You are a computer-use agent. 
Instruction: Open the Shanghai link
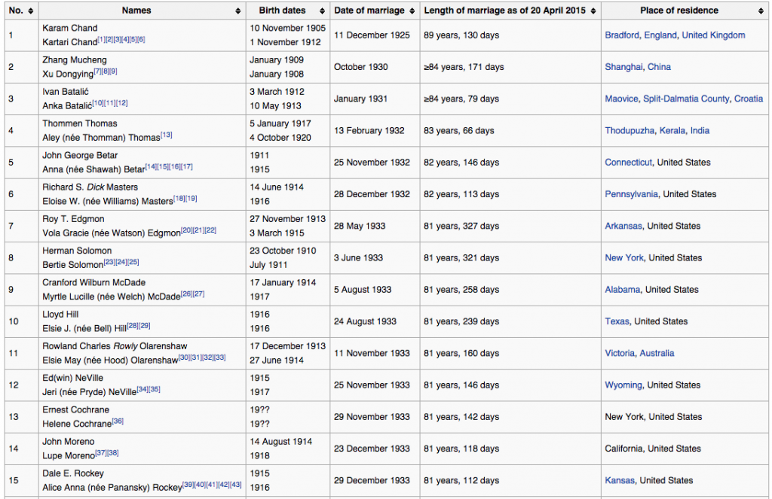coord(623,67)
